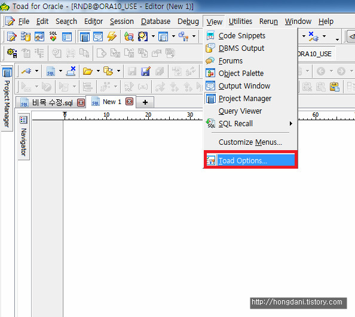Click the Navigator panel list icon

[23, 120]
